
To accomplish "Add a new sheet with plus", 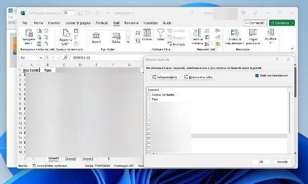I will 109,159.
